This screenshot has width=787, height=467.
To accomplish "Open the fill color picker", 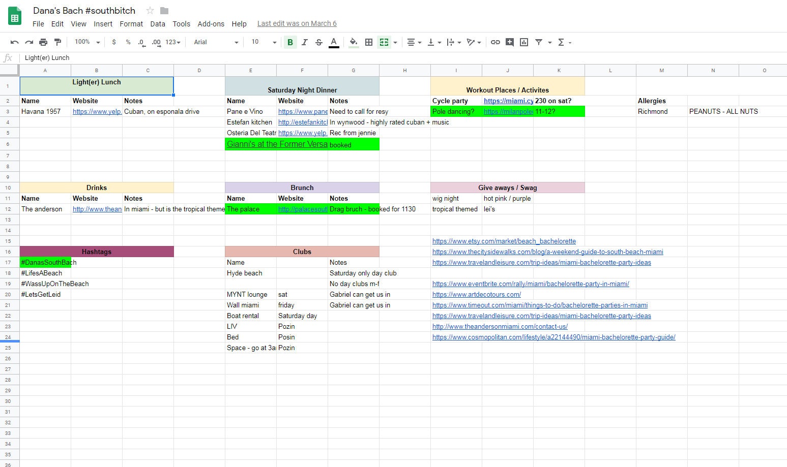I will click(353, 42).
